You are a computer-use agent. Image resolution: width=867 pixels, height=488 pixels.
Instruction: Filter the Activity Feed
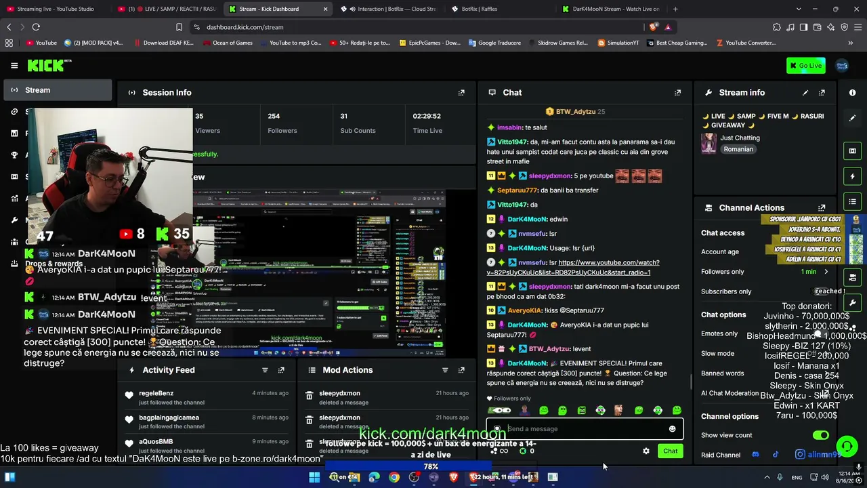[x=265, y=370]
